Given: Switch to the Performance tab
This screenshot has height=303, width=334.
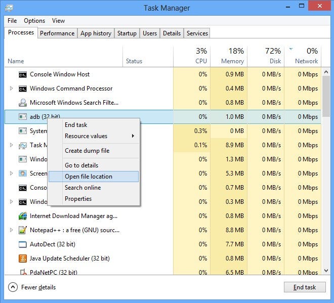Looking at the screenshot, I should pos(57,33).
